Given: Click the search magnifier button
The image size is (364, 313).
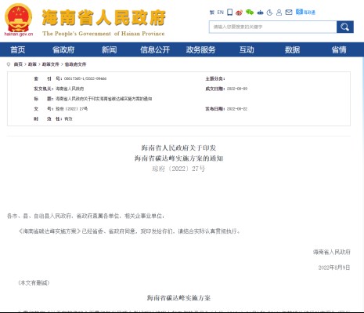Looking at the screenshot, I should (x=345, y=27).
